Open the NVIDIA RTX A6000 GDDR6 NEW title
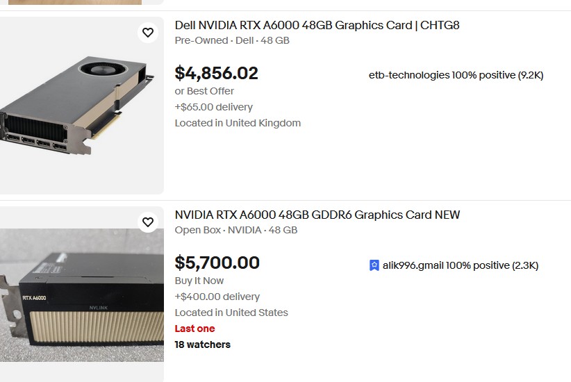The height and width of the screenshot is (382, 571). tap(317, 215)
